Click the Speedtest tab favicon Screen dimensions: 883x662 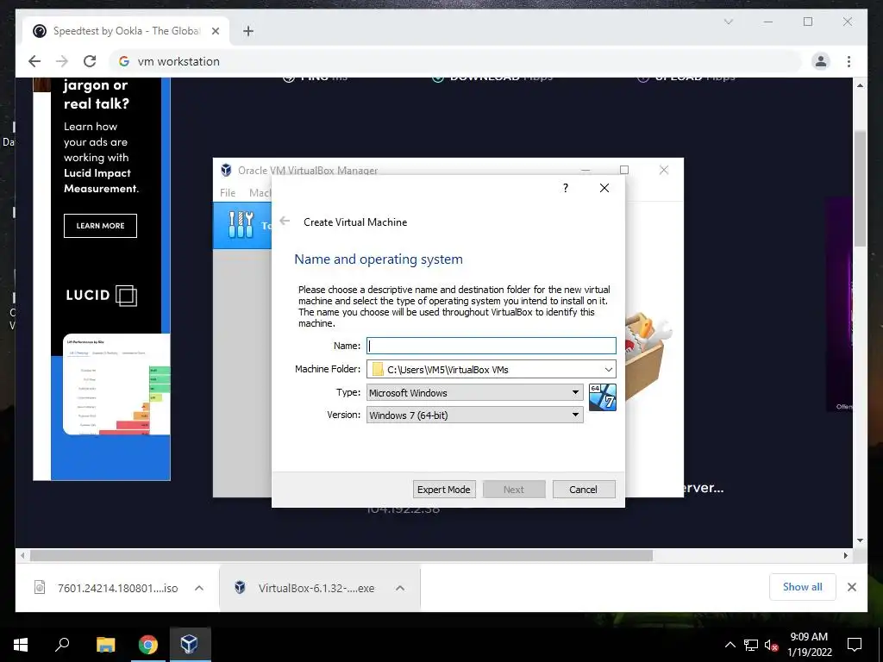pyautogui.click(x=40, y=31)
